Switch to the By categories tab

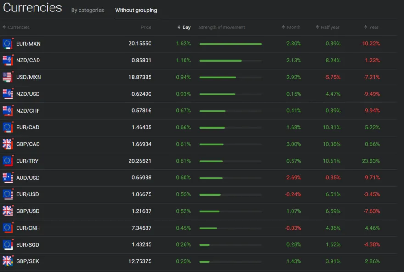(x=87, y=10)
